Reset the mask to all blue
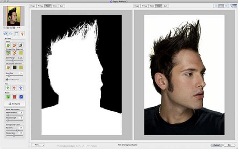The width and height of the screenshot is (238, 149). pos(21,97)
